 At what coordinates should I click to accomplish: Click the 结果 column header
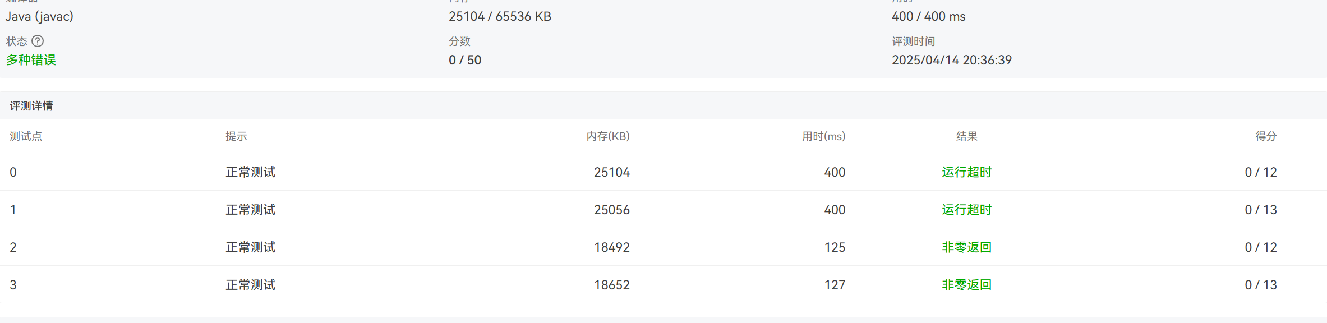click(966, 136)
